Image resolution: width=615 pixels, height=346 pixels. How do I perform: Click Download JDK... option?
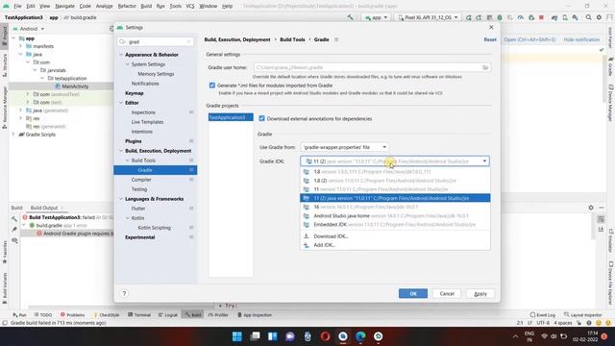pos(395,236)
